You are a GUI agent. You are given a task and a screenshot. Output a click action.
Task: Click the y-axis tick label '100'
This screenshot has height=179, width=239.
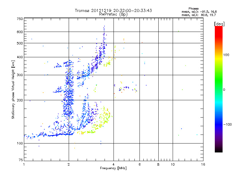point(20,143)
